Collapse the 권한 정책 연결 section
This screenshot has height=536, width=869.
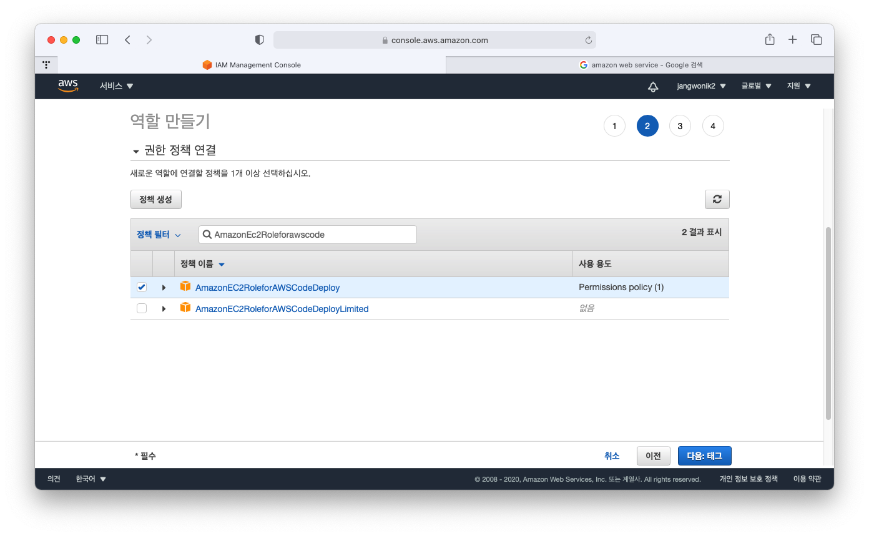tap(136, 151)
